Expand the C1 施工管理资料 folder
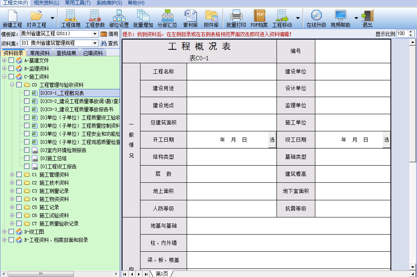 12,175
